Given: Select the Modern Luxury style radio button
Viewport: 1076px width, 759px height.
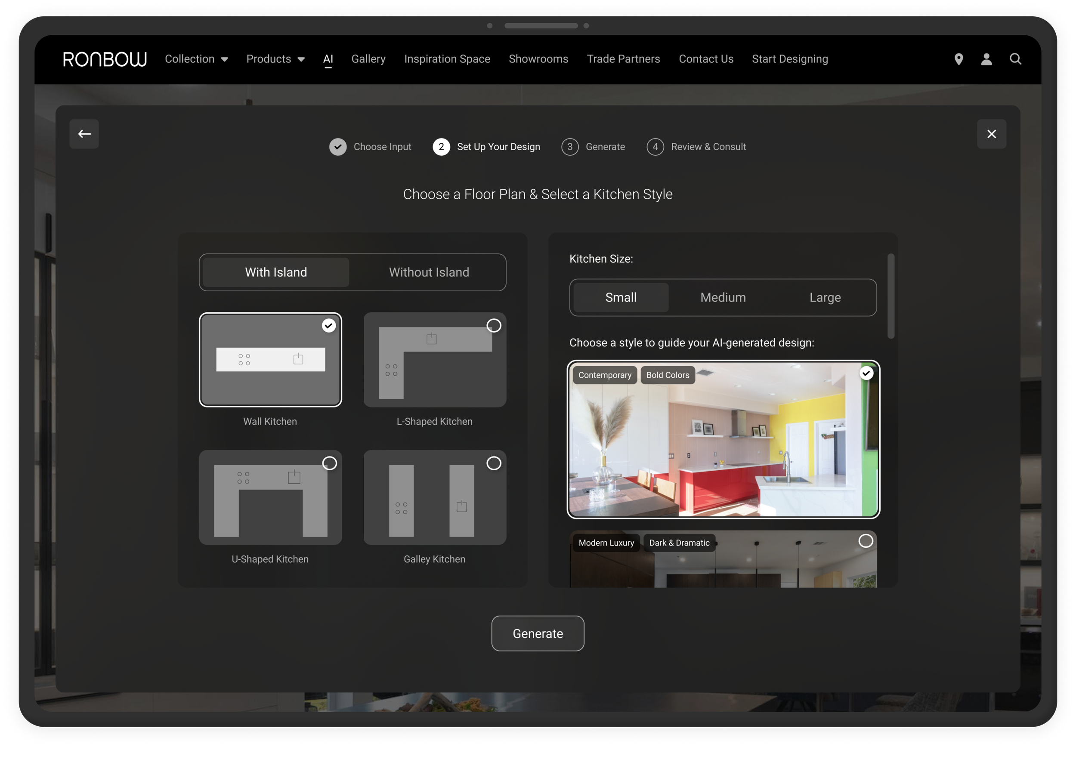Looking at the screenshot, I should click(865, 541).
